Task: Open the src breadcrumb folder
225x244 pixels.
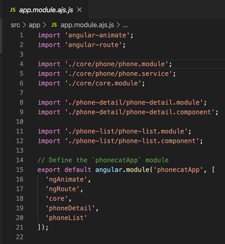Action: [x=15, y=25]
